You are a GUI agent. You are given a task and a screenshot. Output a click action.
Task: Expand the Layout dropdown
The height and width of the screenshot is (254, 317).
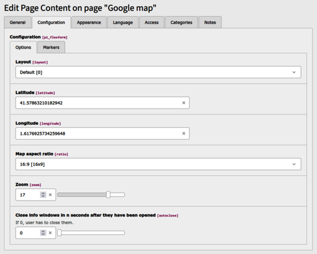[x=158, y=72]
